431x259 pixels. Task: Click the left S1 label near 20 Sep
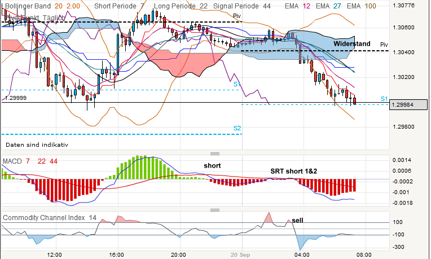(237, 84)
